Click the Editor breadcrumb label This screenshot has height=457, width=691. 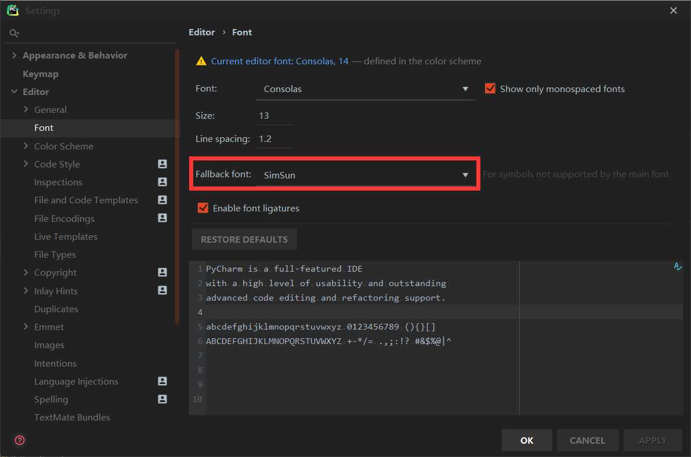point(201,32)
